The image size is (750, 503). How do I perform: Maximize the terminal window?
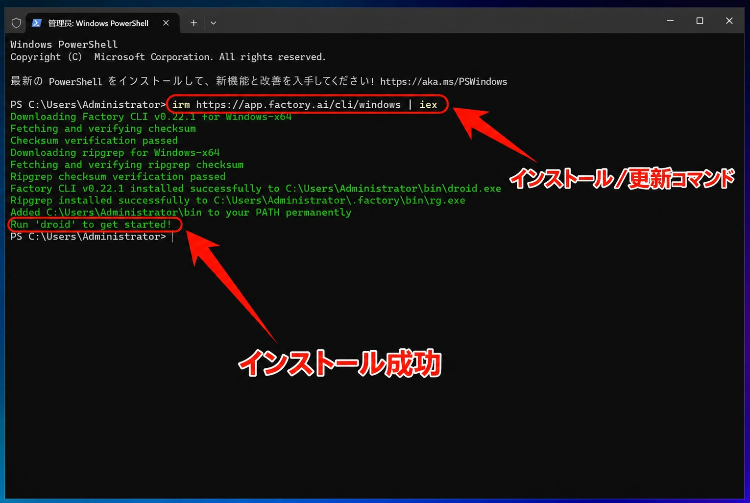point(700,21)
